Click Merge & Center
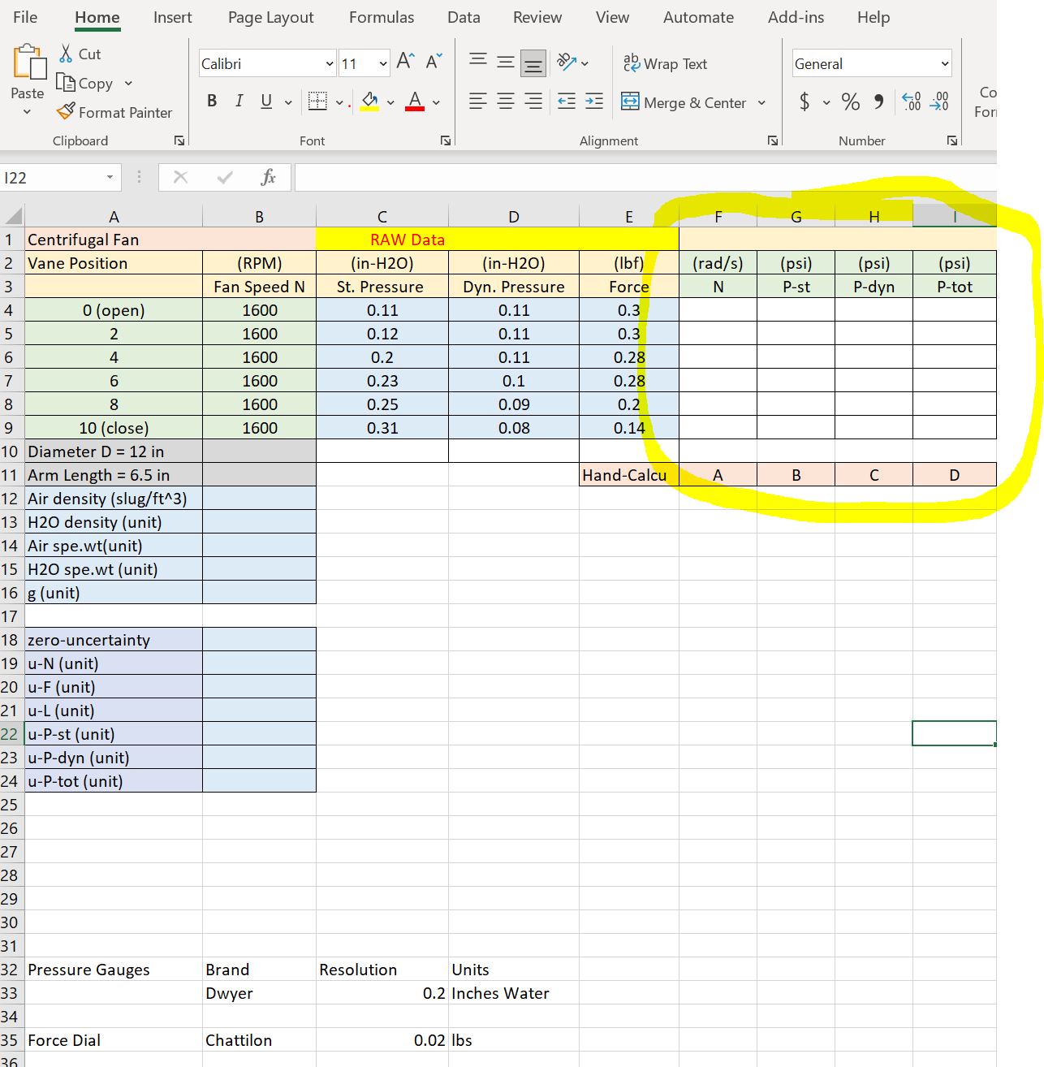This screenshot has height=1067, width=1044. 686,102
